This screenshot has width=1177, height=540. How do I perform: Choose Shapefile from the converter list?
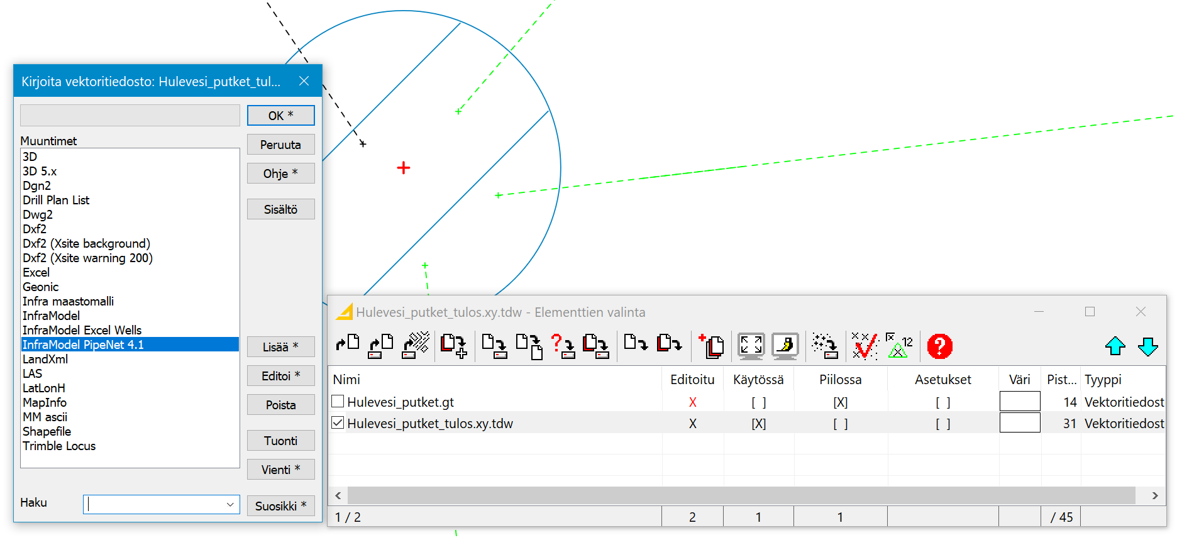tap(47, 431)
